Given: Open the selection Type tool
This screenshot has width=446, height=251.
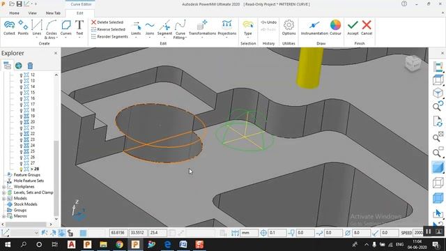Looking at the screenshot, I should (x=248, y=29).
